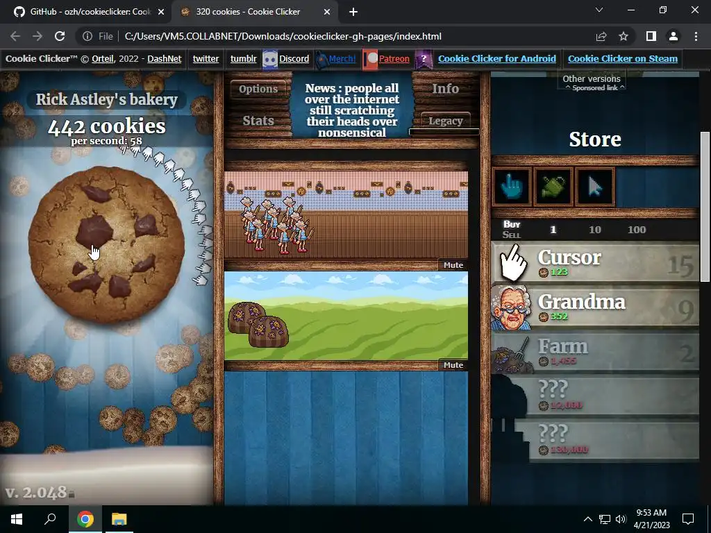Open the Orteil link
The image size is (711, 533).
click(103, 58)
